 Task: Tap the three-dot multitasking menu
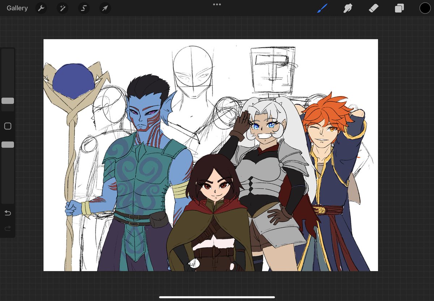click(x=217, y=4)
